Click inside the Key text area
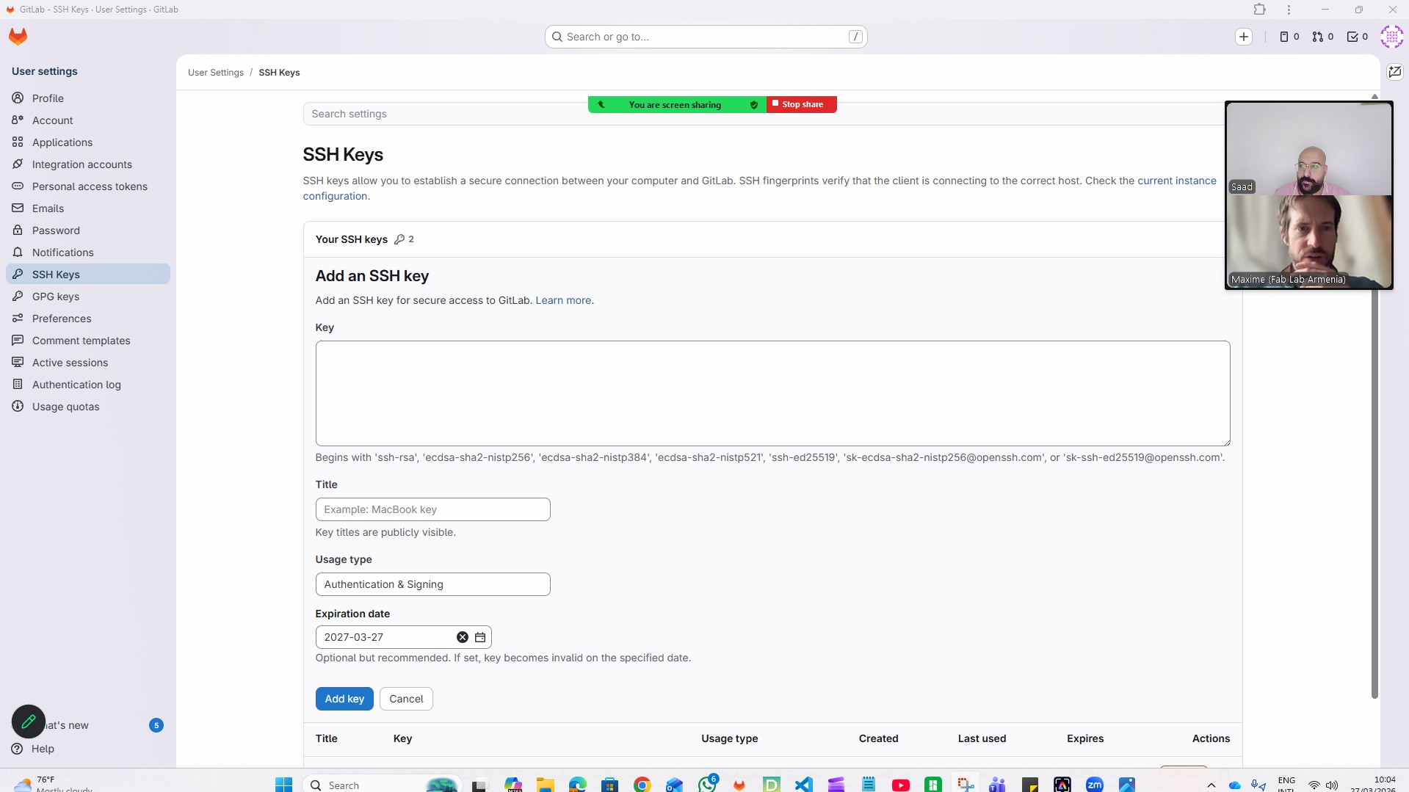This screenshot has height=792, width=1409. click(x=772, y=393)
